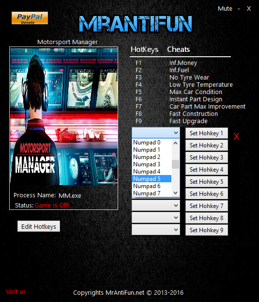The image size is (259, 302).
Task: Click the Inf.Money cheat label
Action: (183, 63)
